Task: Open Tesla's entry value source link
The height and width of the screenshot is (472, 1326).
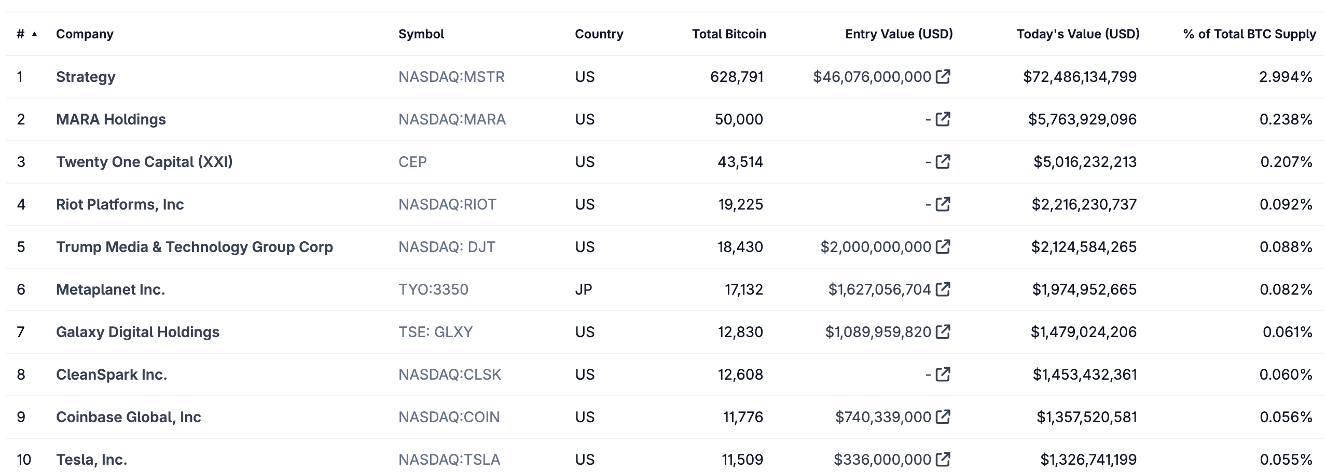Action: [944, 459]
